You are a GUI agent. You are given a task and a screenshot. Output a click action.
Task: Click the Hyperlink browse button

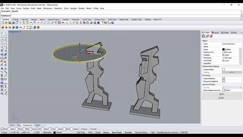240,64
